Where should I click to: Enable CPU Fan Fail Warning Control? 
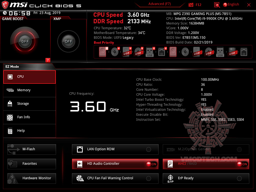click(x=115, y=178)
